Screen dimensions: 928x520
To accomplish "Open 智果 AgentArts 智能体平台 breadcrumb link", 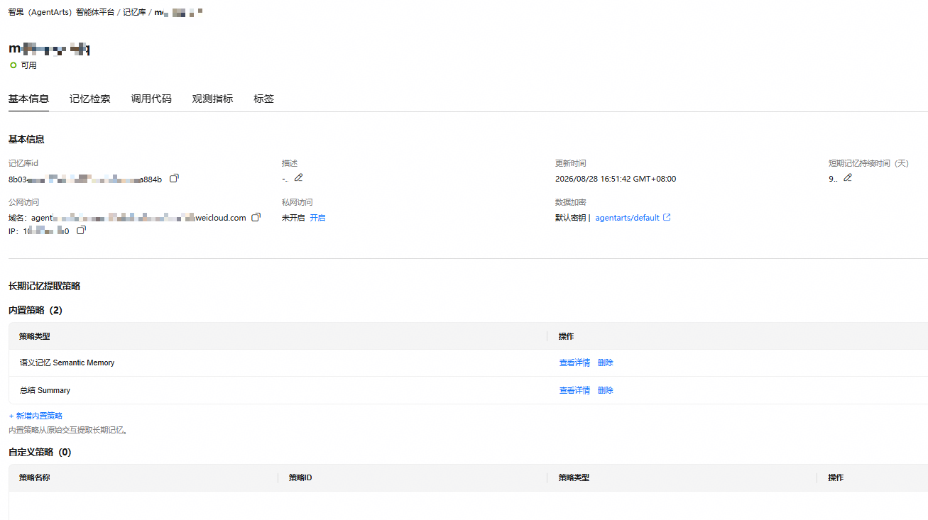I will pyautogui.click(x=61, y=12).
